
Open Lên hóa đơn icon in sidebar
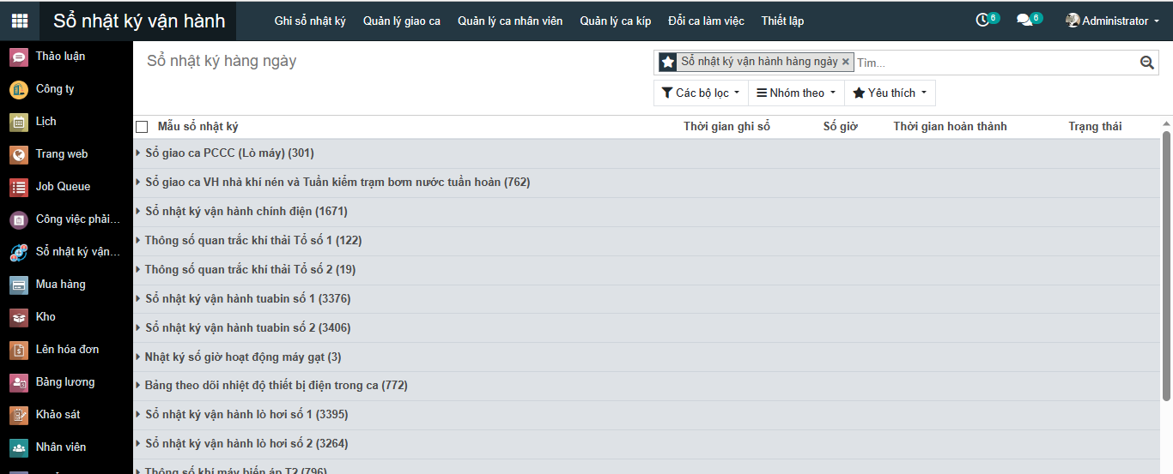(19, 350)
